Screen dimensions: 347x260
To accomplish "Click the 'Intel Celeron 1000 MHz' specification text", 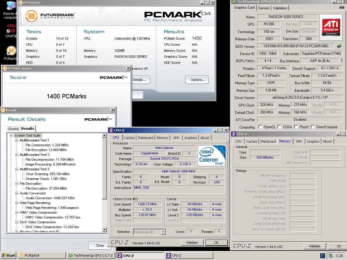I will tap(179, 171).
